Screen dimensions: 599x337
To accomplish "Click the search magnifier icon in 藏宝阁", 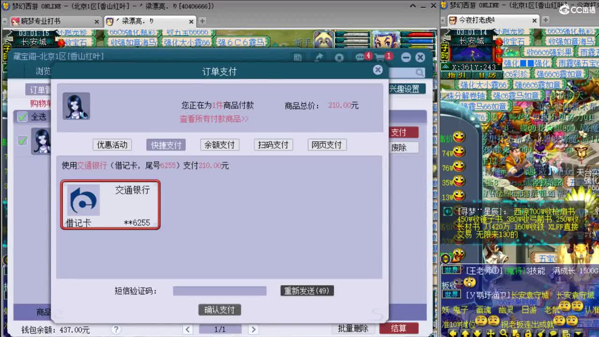I will pyautogui.click(x=419, y=73).
